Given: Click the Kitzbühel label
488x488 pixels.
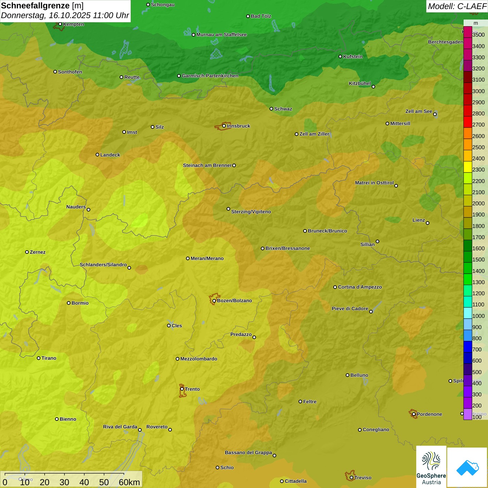Looking at the screenshot, I should click(360, 83).
